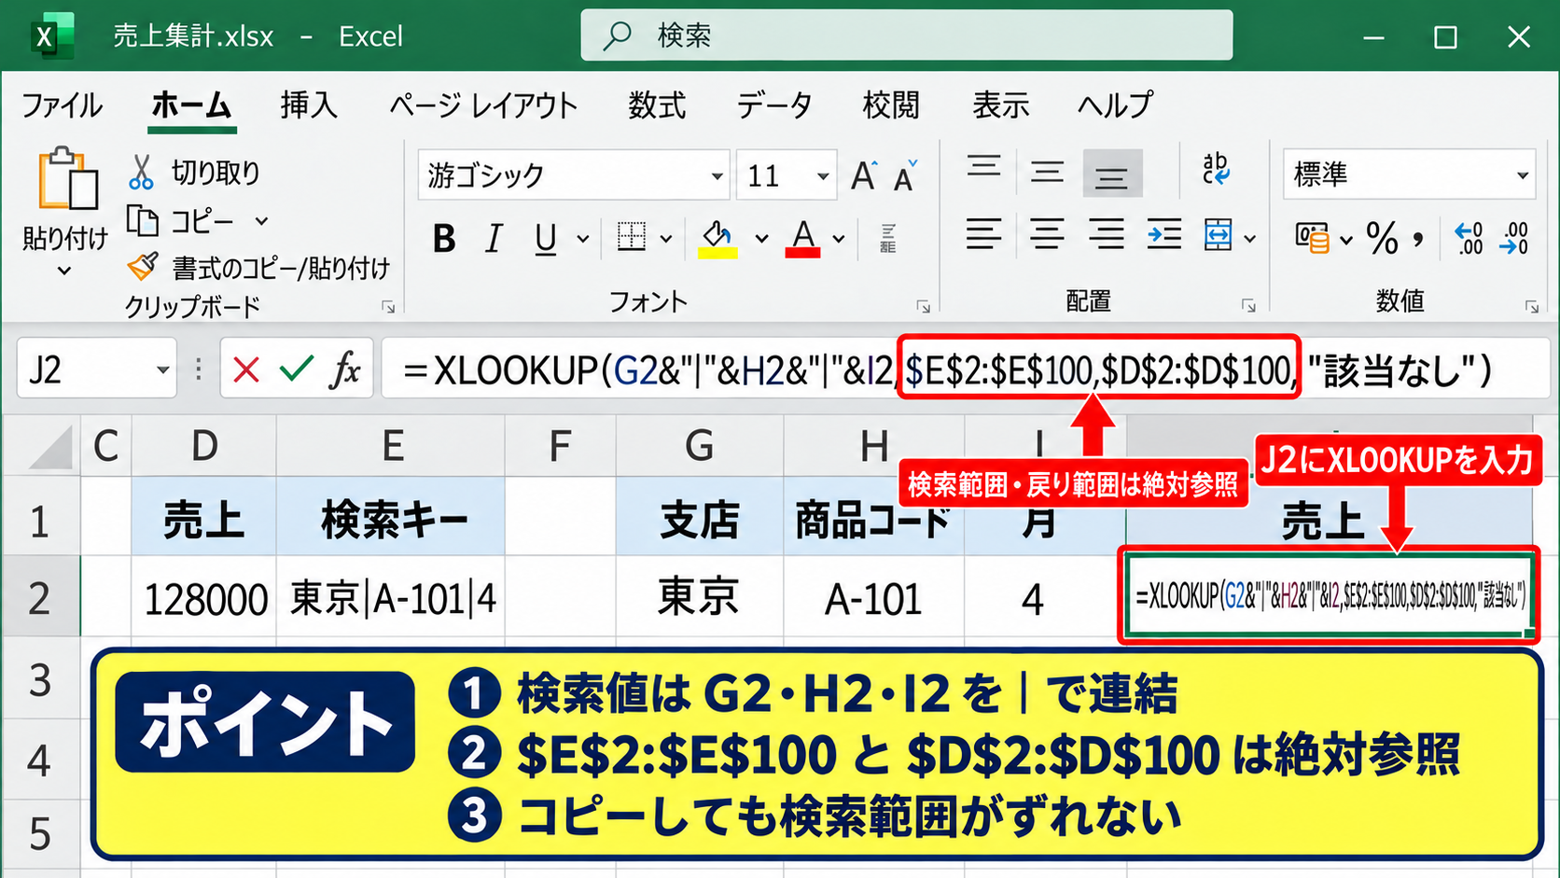1560x878 pixels.
Task: Align text to middle
Action: [x=1047, y=172]
